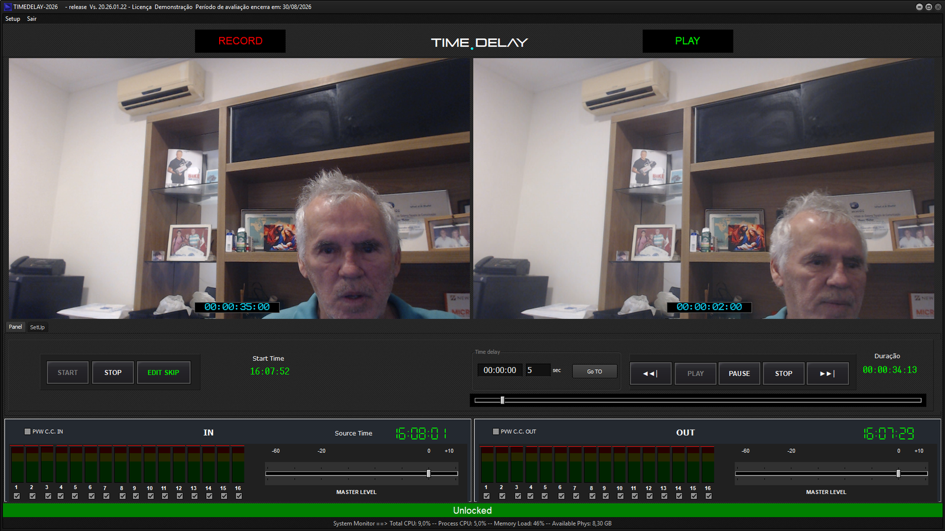Open the Setup menu
This screenshot has width=945, height=531.
point(12,19)
